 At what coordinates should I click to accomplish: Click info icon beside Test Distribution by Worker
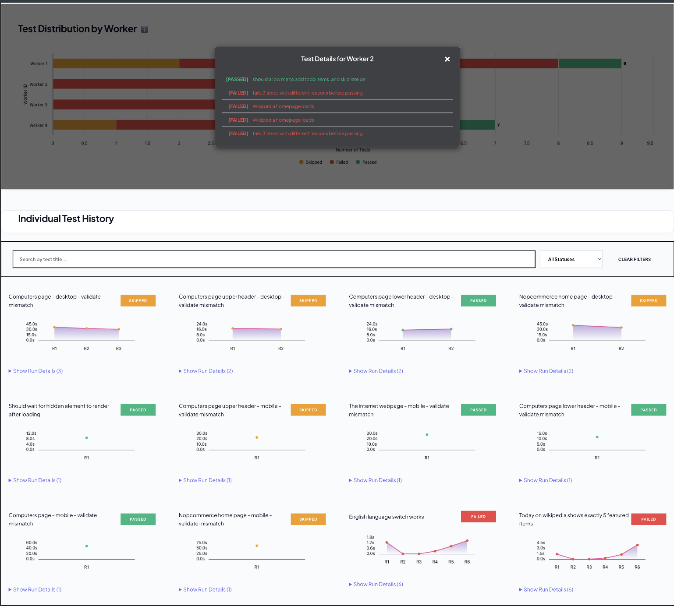(x=145, y=29)
